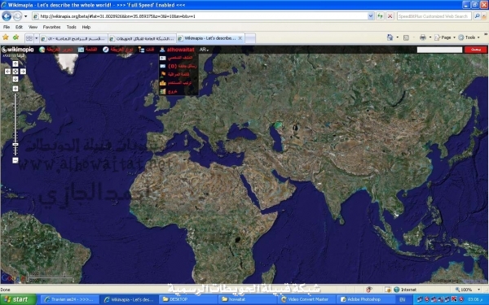
Task: Switch to Adobe Photoshop in the taskbar
Action: tap(360, 299)
